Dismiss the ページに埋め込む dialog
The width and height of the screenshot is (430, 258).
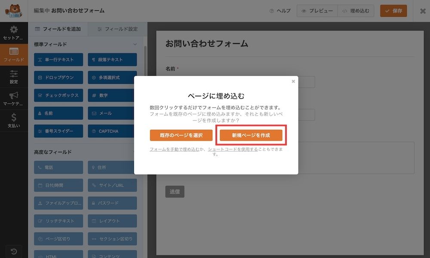(293, 81)
